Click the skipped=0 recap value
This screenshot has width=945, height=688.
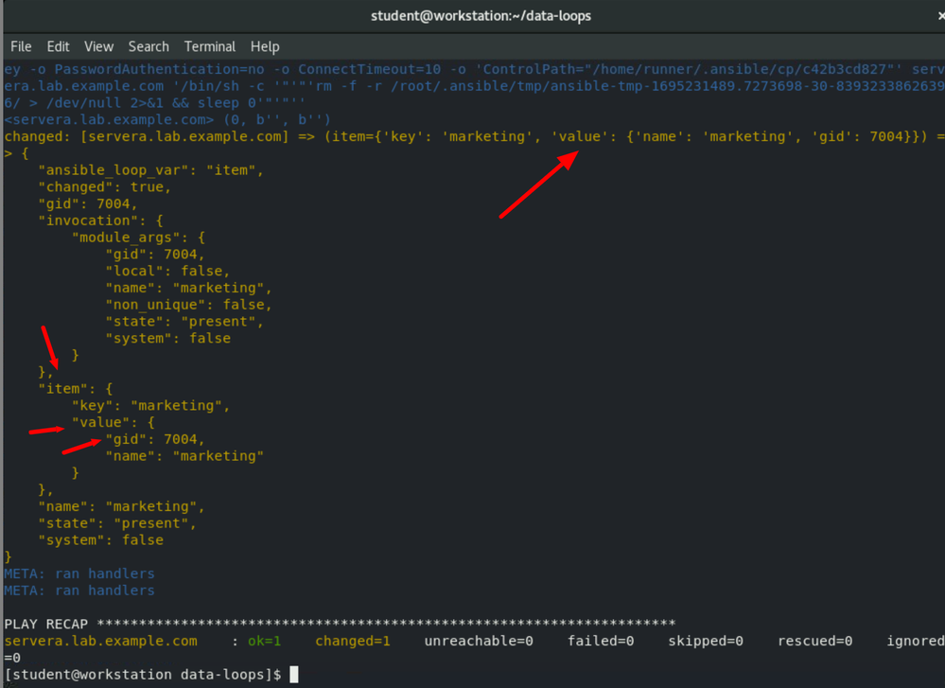pos(706,642)
